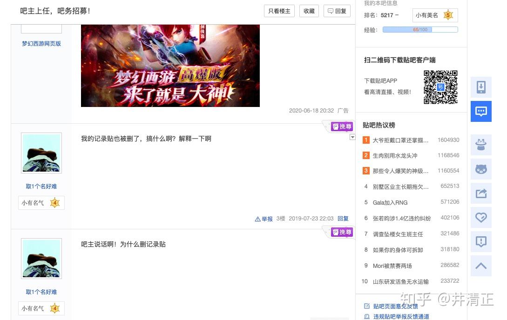507x320 pixels.
Task: Click the 下载贴吧APP text
Action: (380, 81)
